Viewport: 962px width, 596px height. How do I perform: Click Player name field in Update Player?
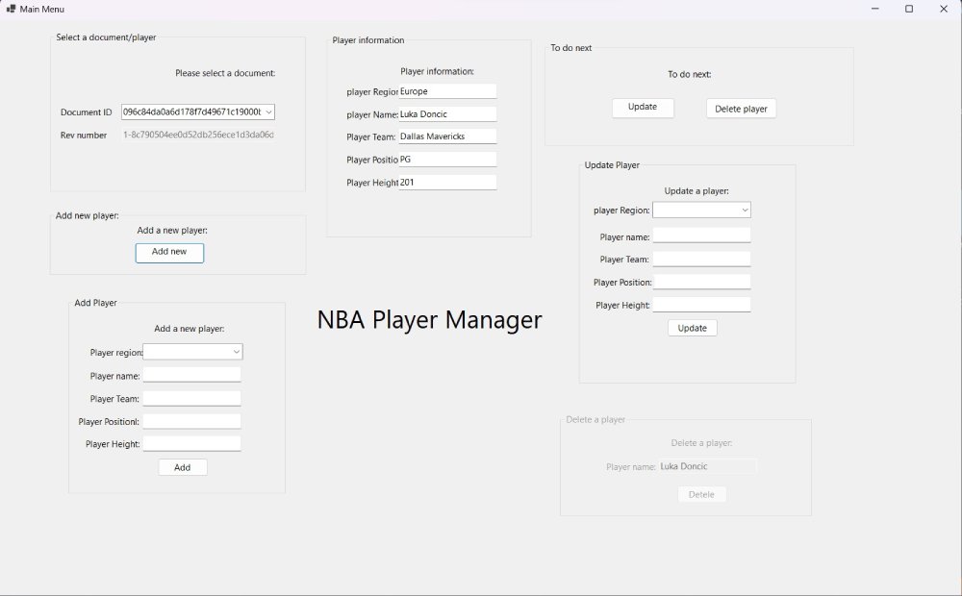coord(701,236)
